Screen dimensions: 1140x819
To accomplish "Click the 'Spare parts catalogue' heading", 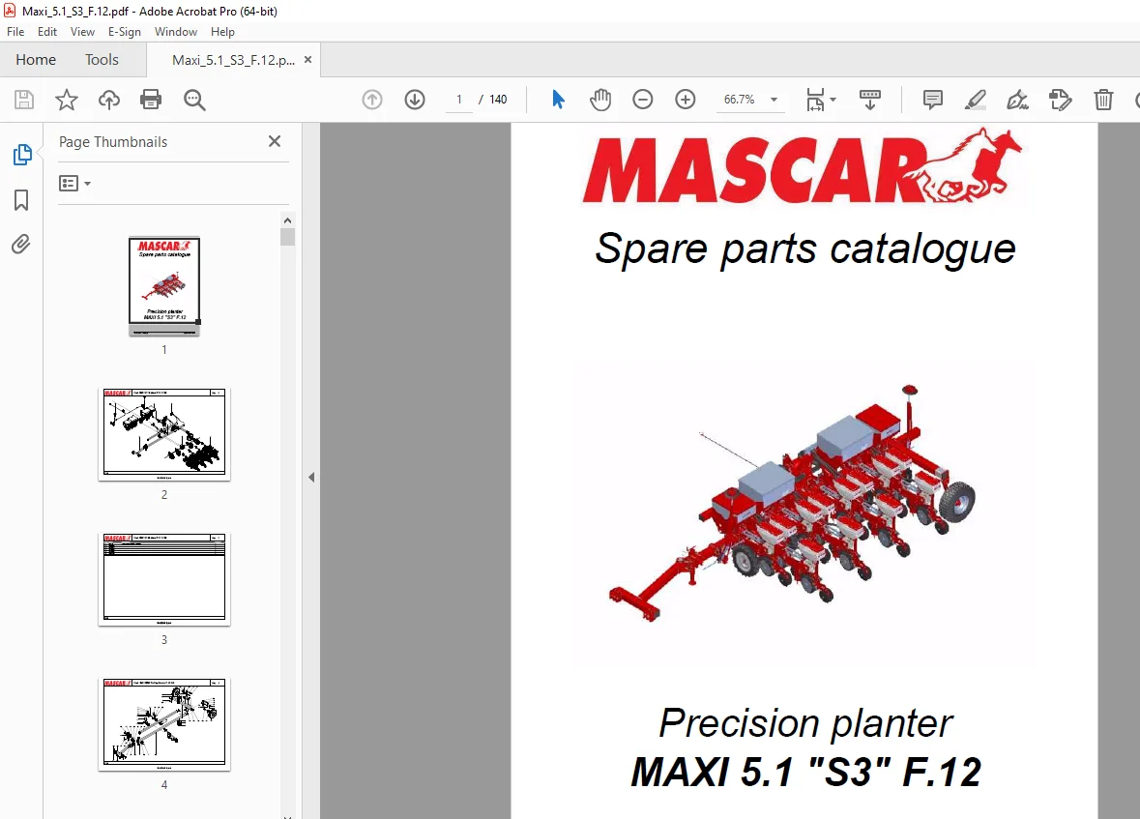I will coord(804,249).
